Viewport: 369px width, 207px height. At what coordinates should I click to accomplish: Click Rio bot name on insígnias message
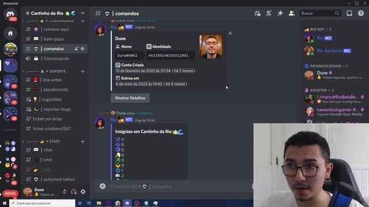point(114,120)
